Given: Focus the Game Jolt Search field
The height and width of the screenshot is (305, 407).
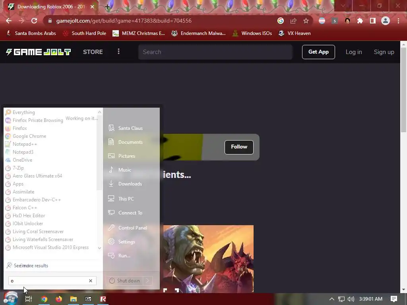Looking at the screenshot, I should click(x=215, y=52).
